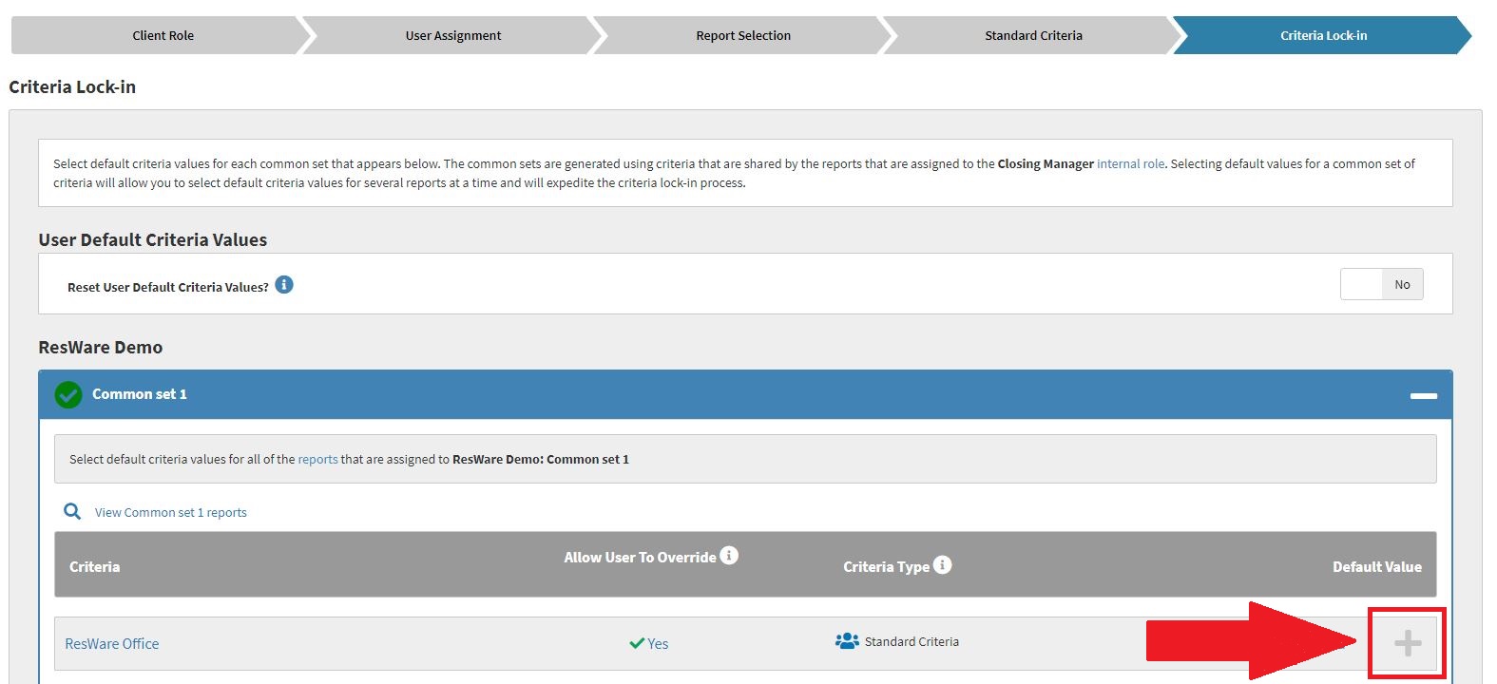Viewport: 1497px width, 684px height.
Task: Click the info icon next to Criteria Type
Action: click(942, 565)
